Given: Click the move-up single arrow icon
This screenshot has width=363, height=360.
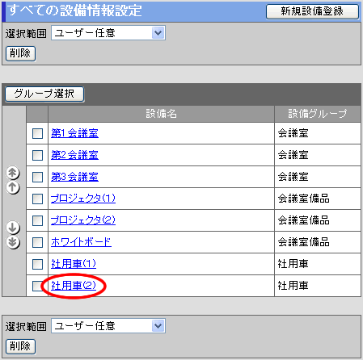Looking at the screenshot, I should [13, 187].
